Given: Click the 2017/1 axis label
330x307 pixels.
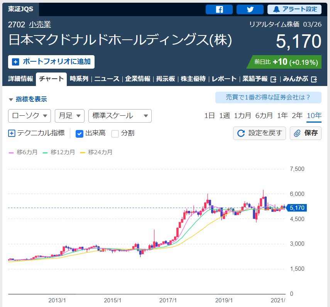Looking at the screenshot, I should point(168,300).
